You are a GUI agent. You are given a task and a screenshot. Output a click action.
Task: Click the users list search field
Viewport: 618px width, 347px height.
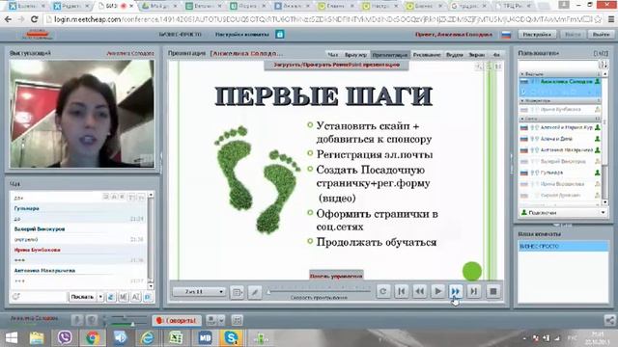click(558, 65)
